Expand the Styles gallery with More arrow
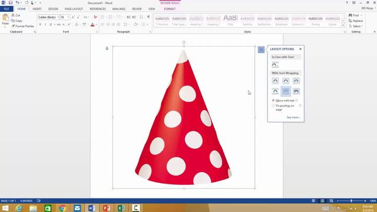The height and width of the screenshot is (212, 377). [343, 25]
